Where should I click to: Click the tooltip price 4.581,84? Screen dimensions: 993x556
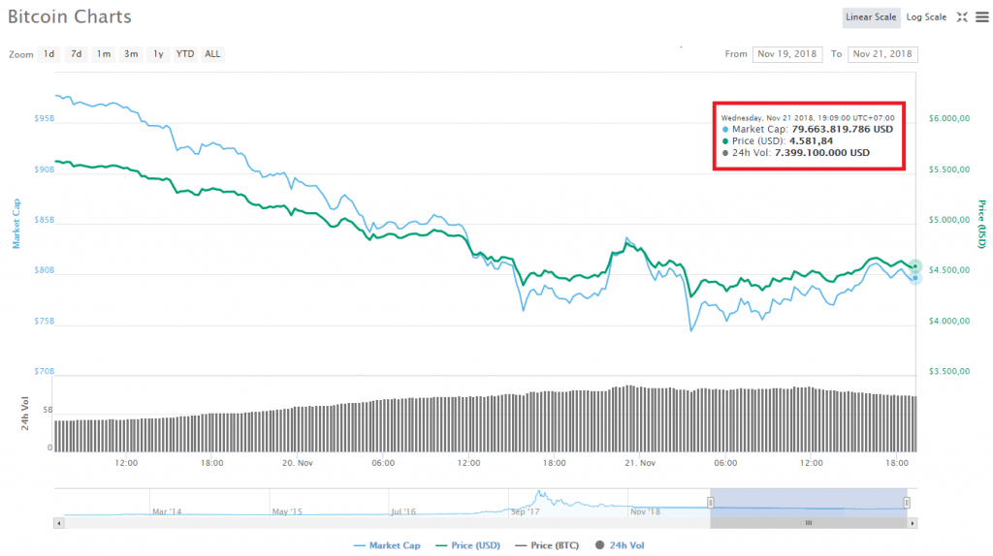tap(812, 141)
